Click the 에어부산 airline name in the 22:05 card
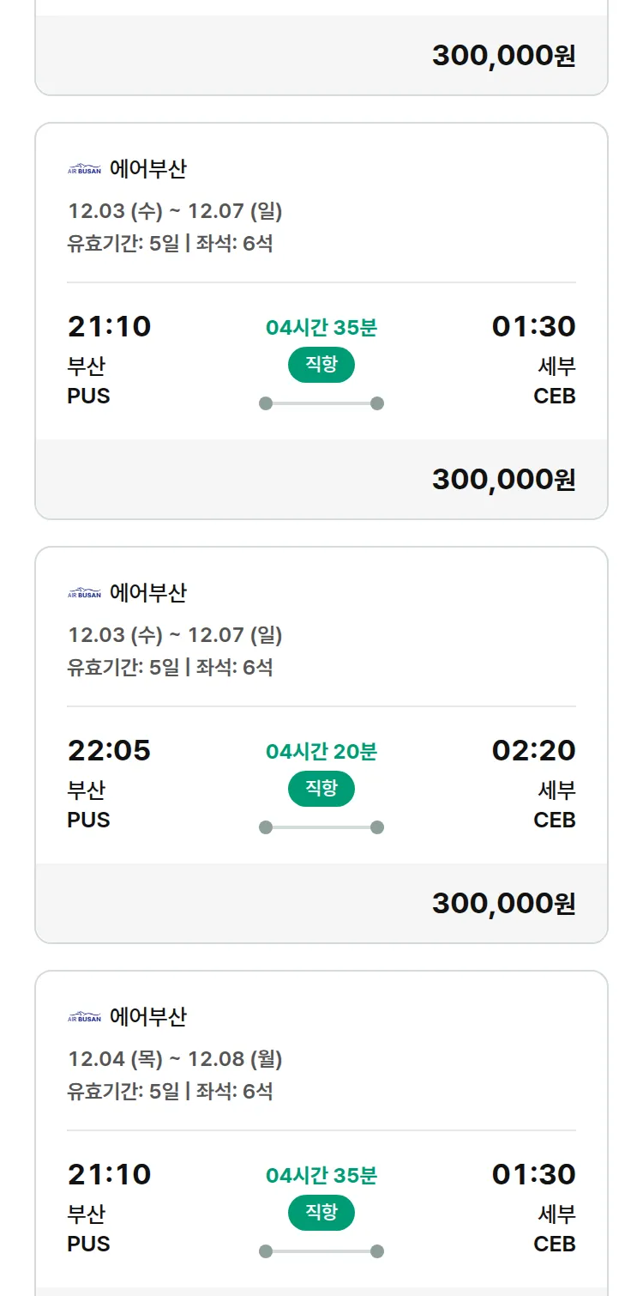The height and width of the screenshot is (1296, 643). [148, 593]
